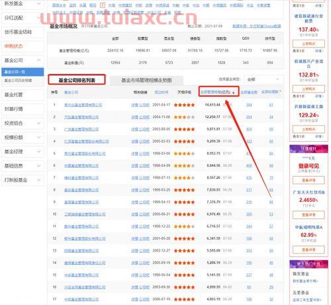
Task: Open the fund title above 132.81%
Action: pyautogui.click(x=308, y=63)
